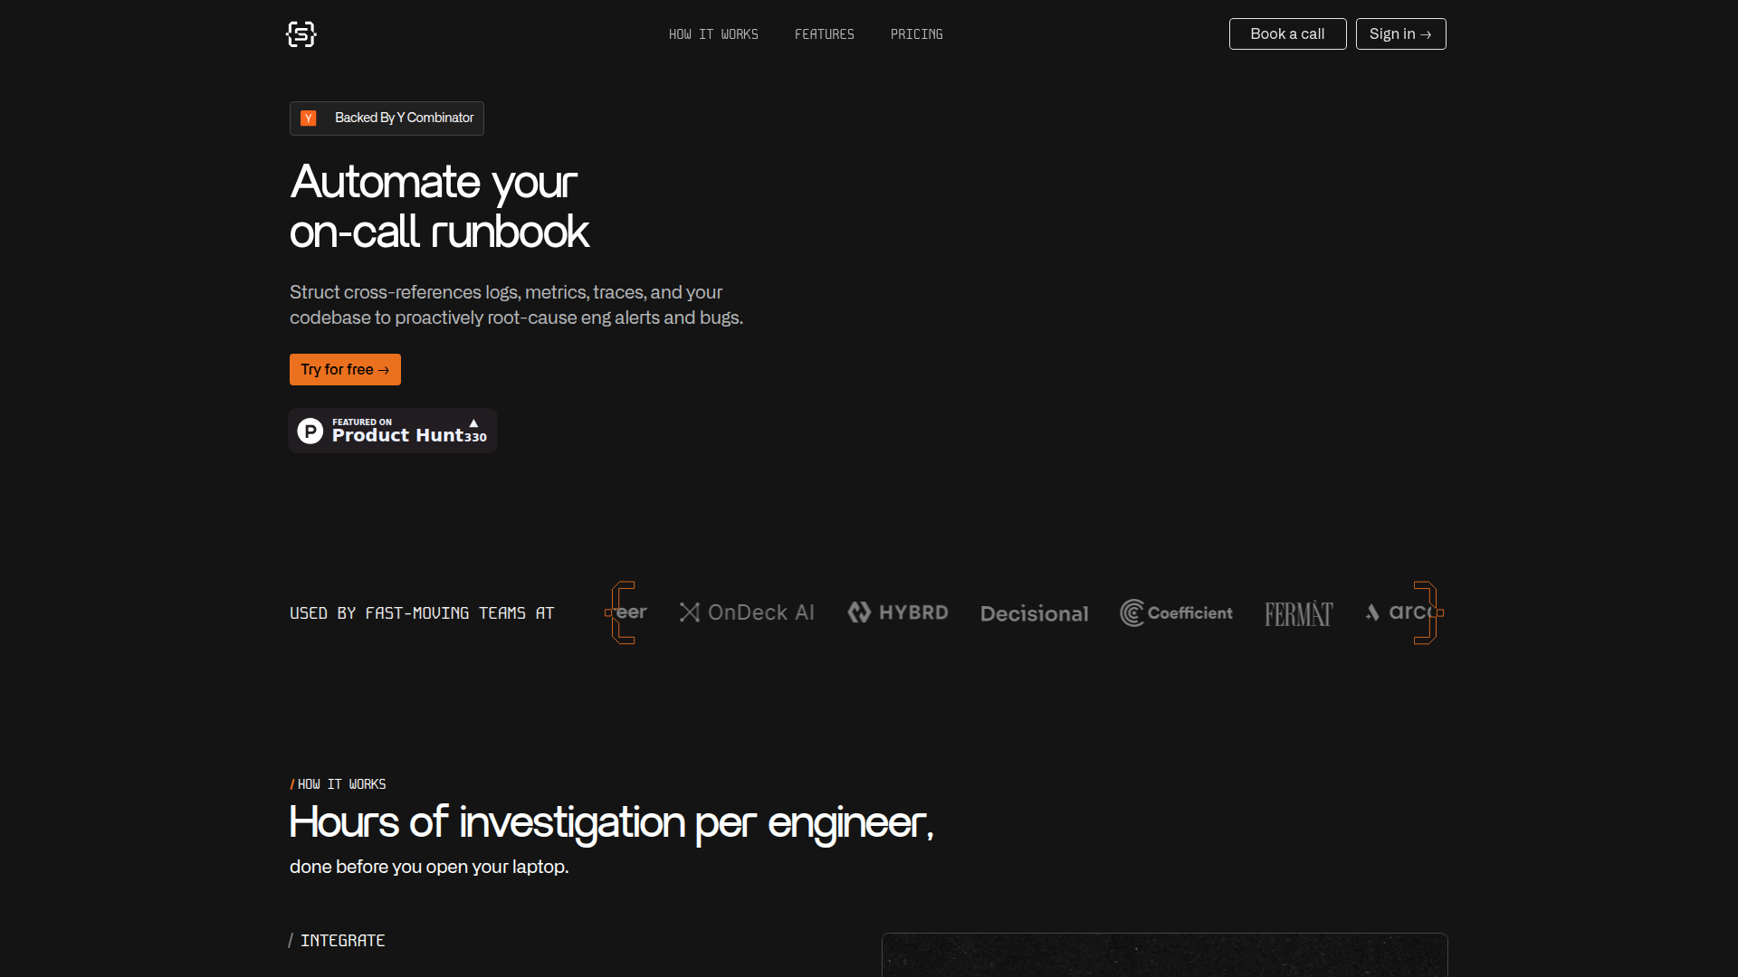Click the Struct logo in header
This screenshot has height=977, width=1738.
[301, 34]
